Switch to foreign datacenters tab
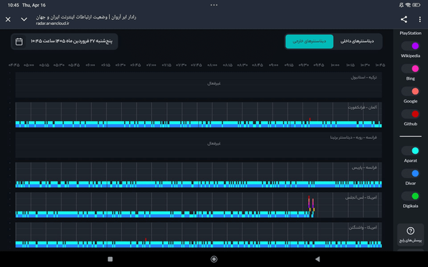The image size is (428, 267). [310, 41]
